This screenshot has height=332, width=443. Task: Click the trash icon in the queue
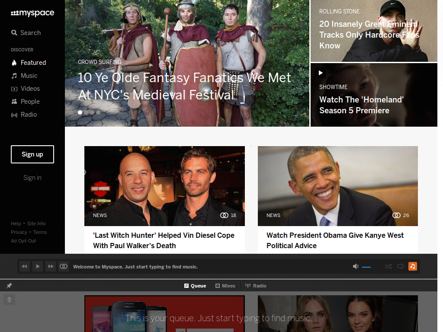[x=10, y=300]
